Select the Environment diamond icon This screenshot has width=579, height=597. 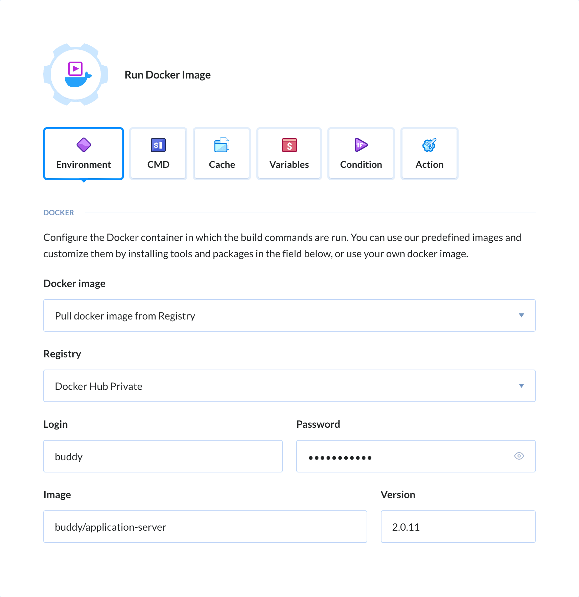(x=83, y=145)
